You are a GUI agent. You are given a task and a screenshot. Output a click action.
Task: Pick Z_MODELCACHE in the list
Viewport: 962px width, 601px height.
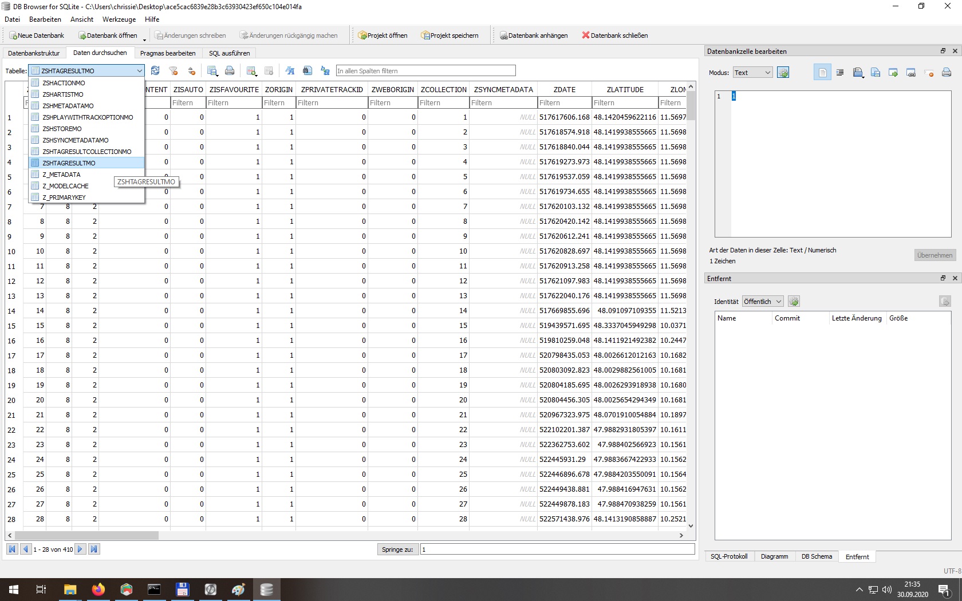(86, 186)
